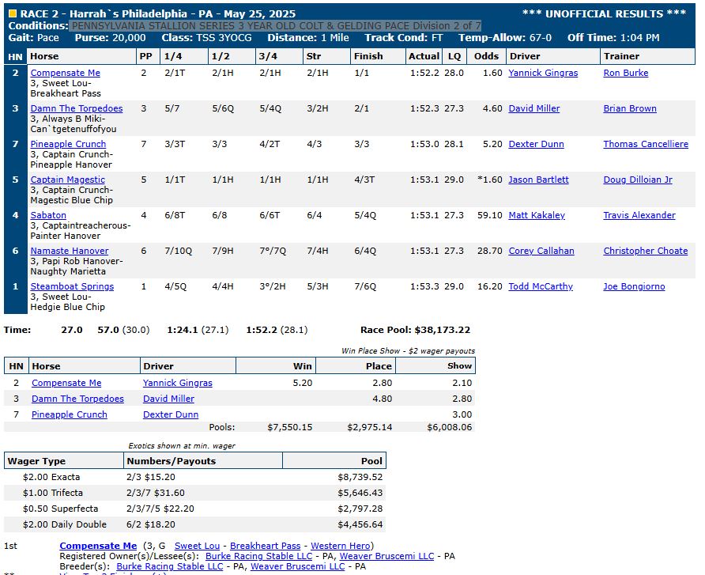The image size is (705, 575).
Task: Open the Western Hero pedigree link
Action: point(340,546)
